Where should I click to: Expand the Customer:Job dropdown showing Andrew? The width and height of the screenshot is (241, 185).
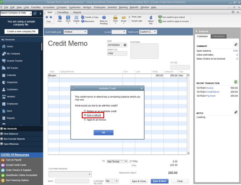click(85, 32)
